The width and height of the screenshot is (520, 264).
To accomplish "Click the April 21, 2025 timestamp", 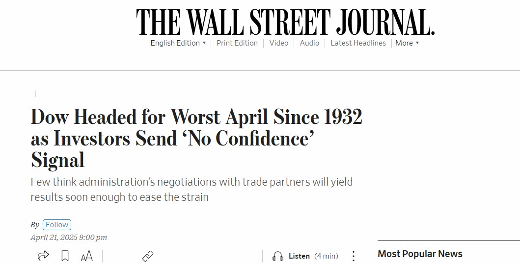I will (69, 238).
